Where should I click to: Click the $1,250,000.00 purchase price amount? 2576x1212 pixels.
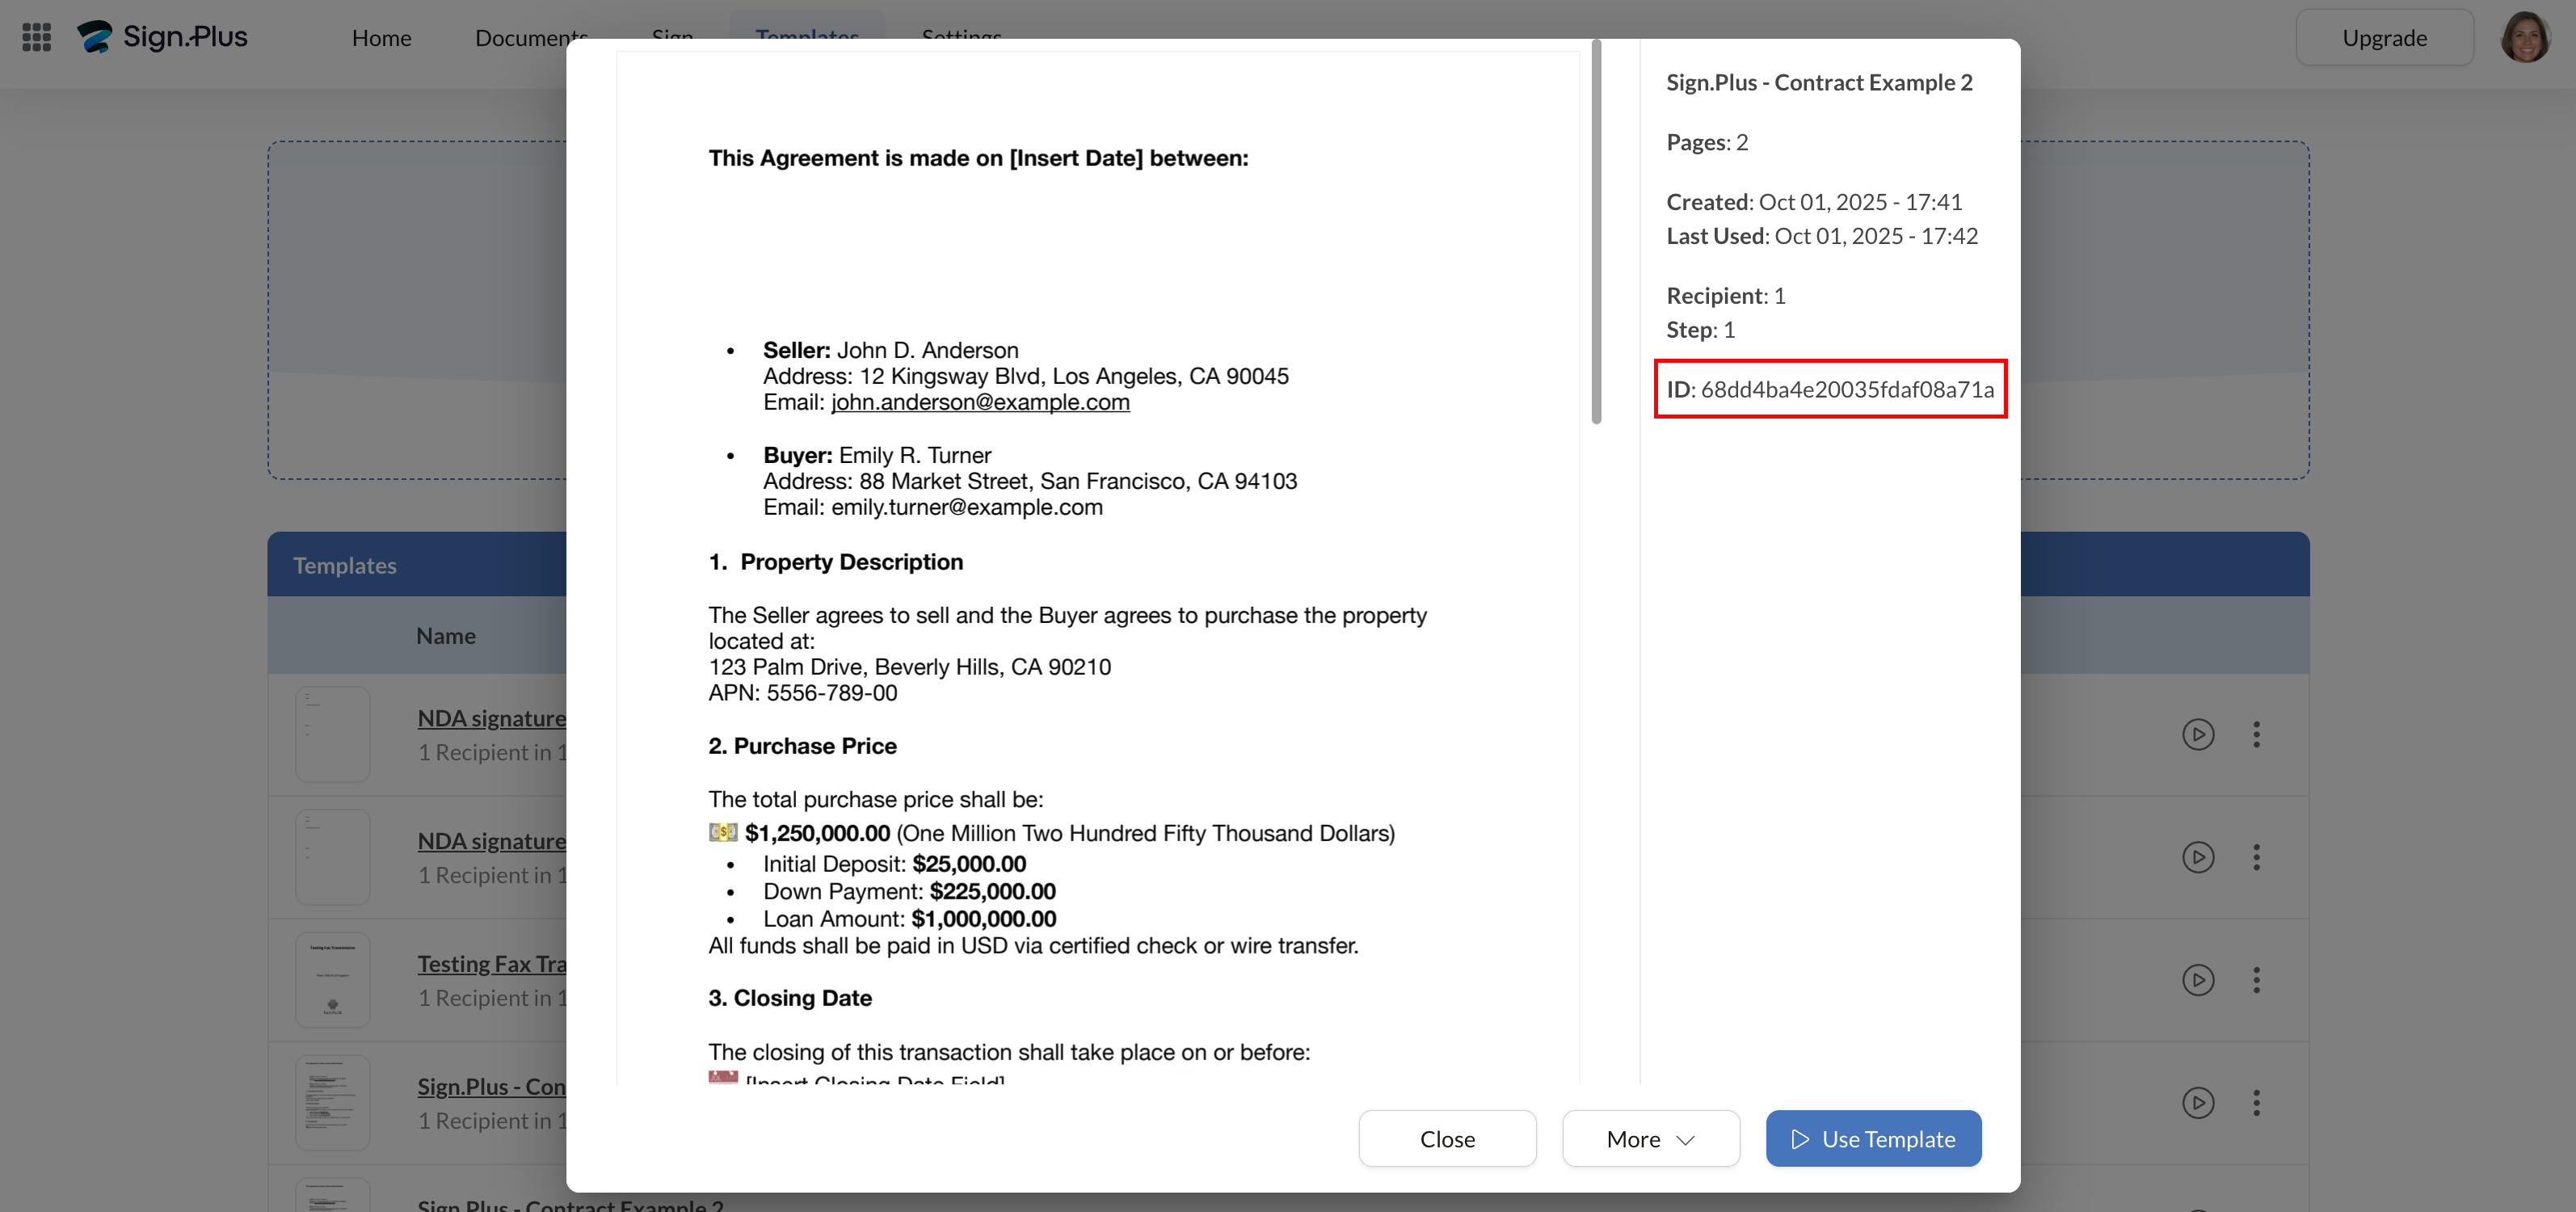coord(817,833)
